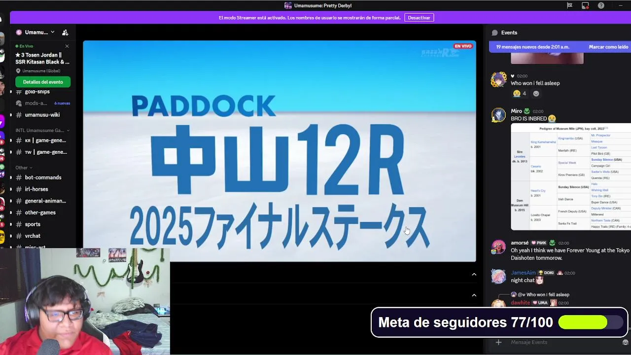Click the live stream video showing PADDOCK
631x355 pixels.
(280, 151)
